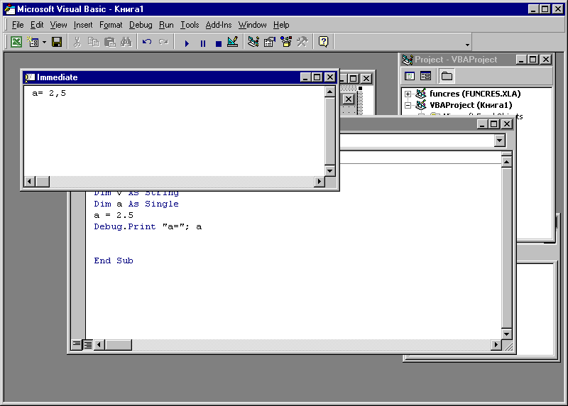Click the code window right scroll arrow
The image size is (568, 406).
(496, 344)
